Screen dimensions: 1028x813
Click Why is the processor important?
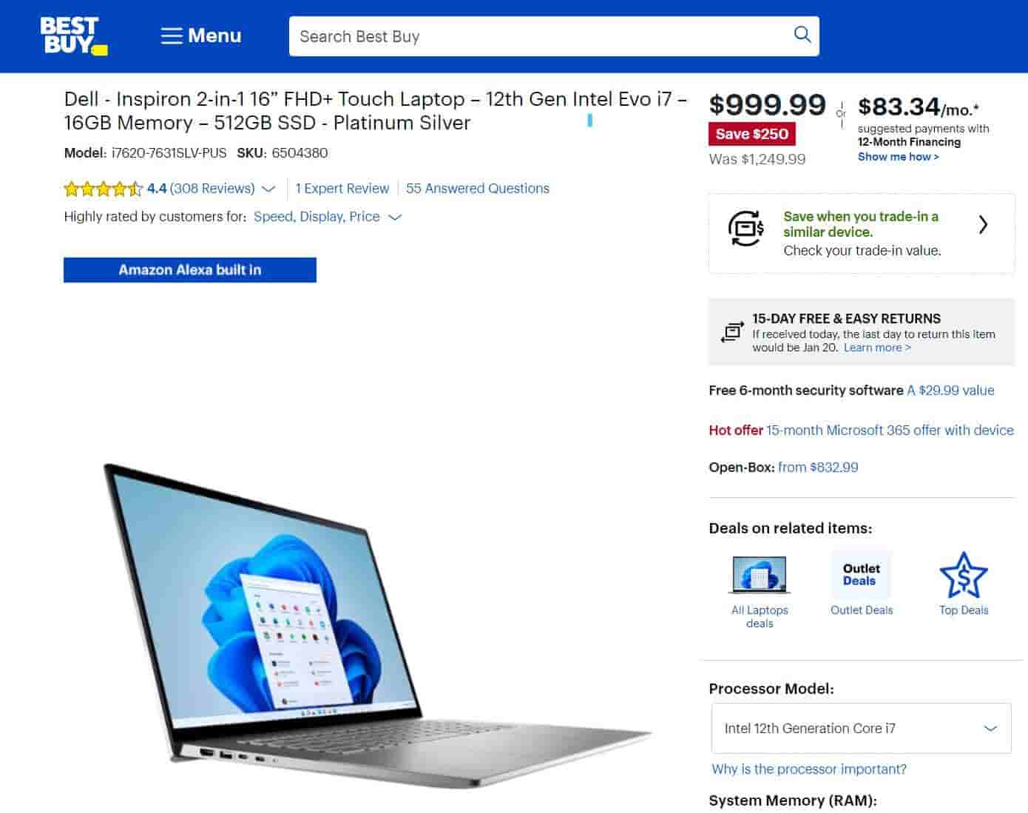tap(809, 769)
